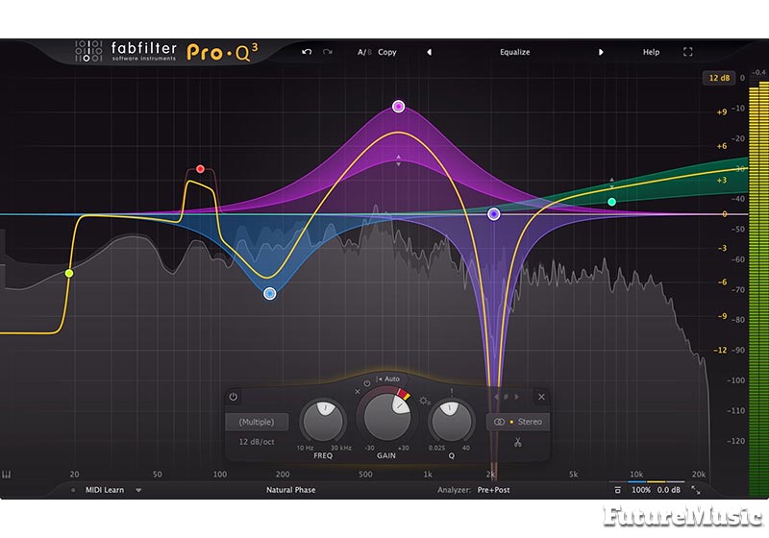The width and height of the screenshot is (769, 538).
Task: Click the +9 gain scale label
Action: pos(722,112)
